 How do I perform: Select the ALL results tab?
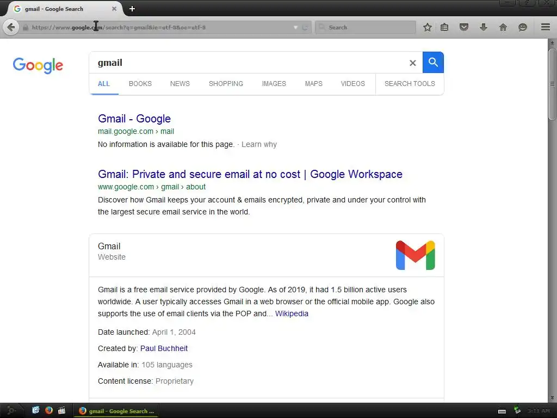pyautogui.click(x=104, y=83)
